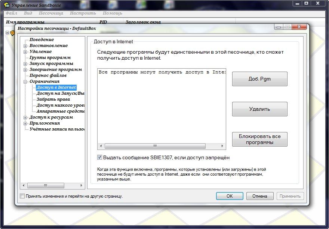Click left arrow of settings tree scrollbar
This screenshot has height=229, width=329.
point(24,185)
